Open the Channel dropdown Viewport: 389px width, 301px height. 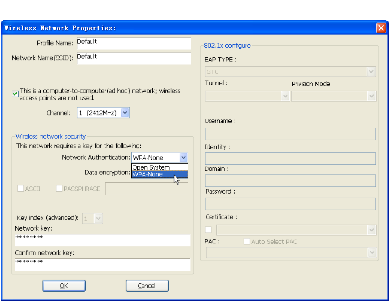(x=125, y=112)
